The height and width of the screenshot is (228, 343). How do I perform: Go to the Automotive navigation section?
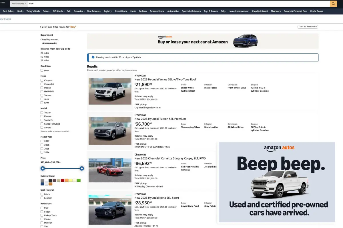click(173, 11)
